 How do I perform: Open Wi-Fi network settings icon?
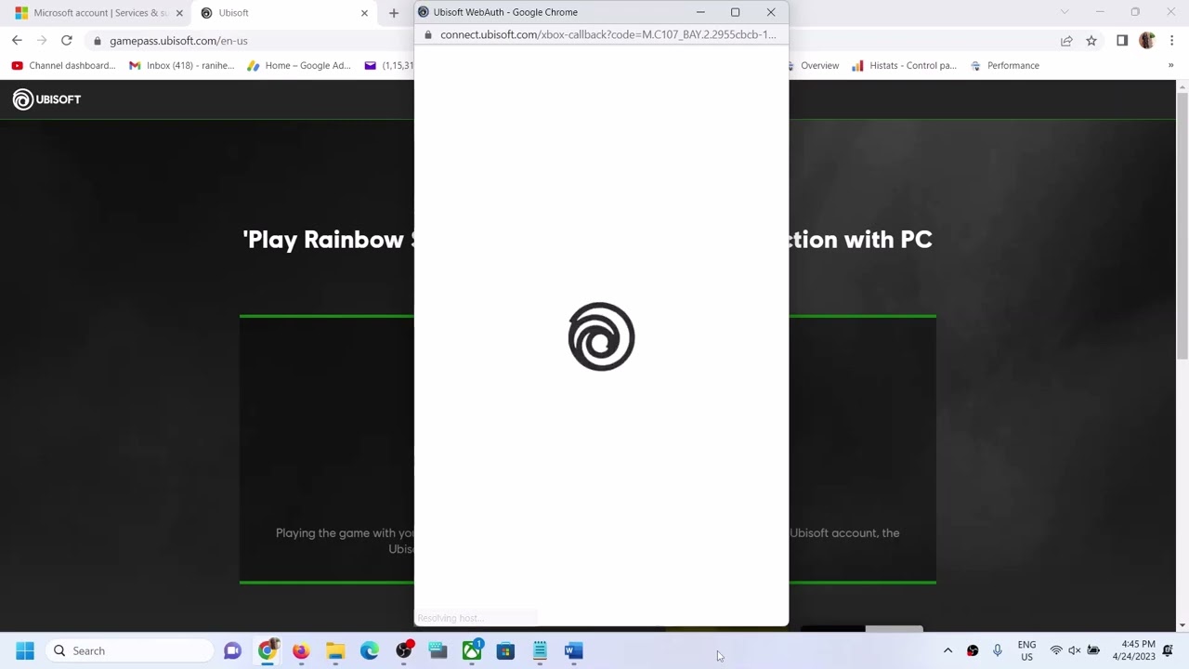point(1056,650)
